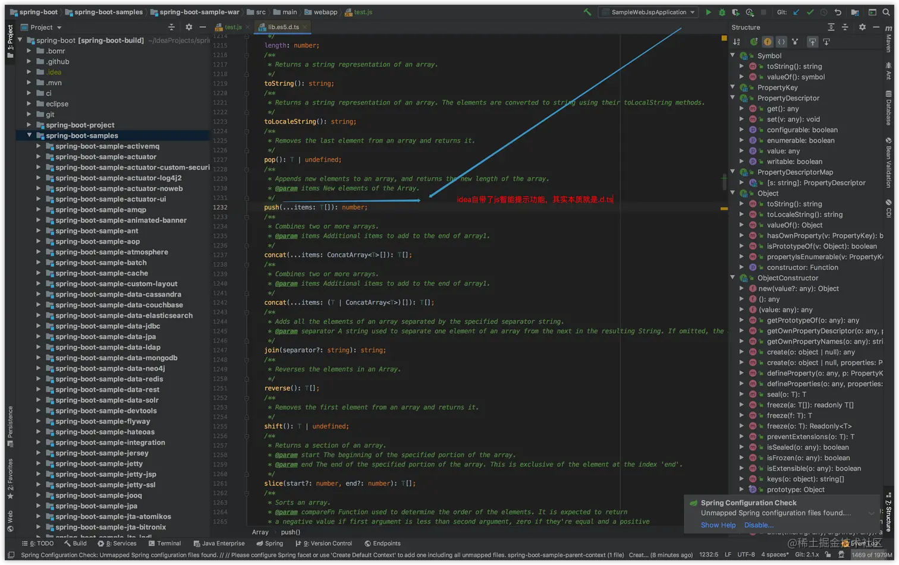The height and width of the screenshot is (565, 899).
Task: Click the yellow warning stripe marker top
Action: pos(724,38)
